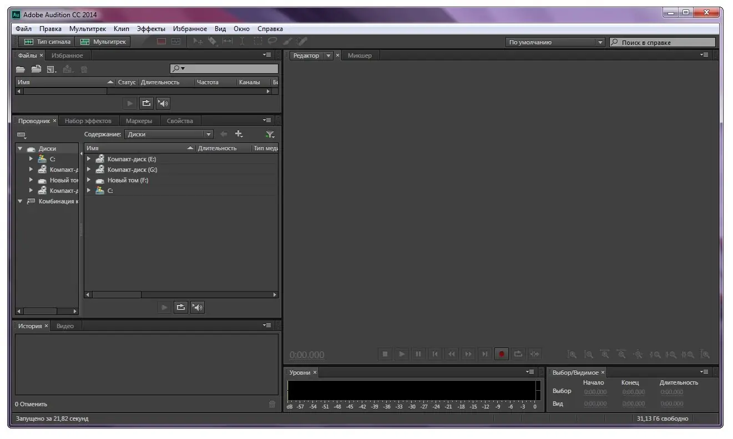Toggle skip selection button in the editor transport
This screenshot has height=439, width=733.
coord(535,354)
